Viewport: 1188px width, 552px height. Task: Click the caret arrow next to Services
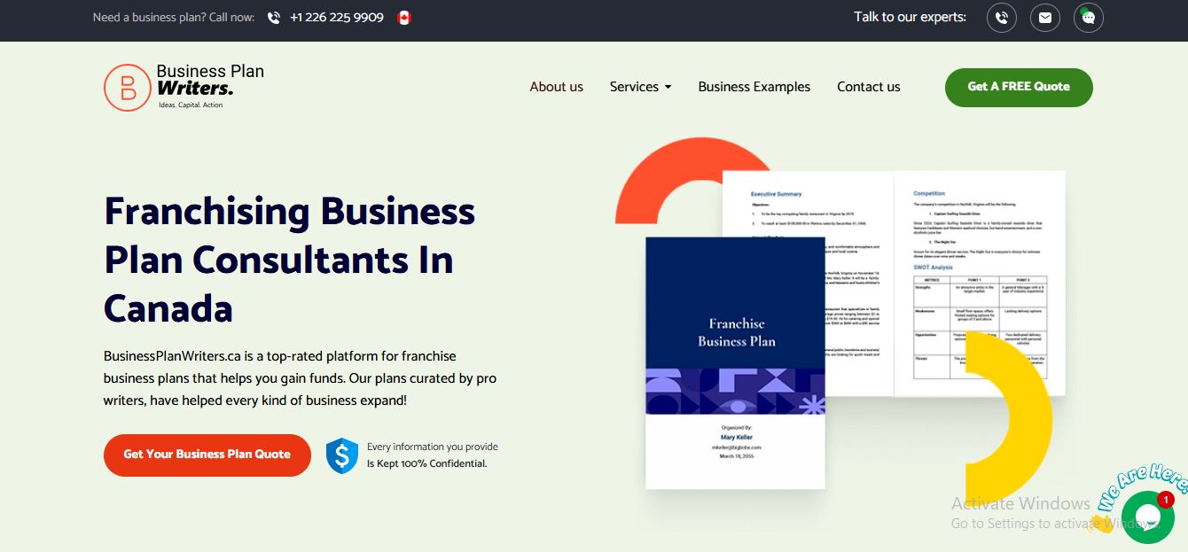pos(668,87)
